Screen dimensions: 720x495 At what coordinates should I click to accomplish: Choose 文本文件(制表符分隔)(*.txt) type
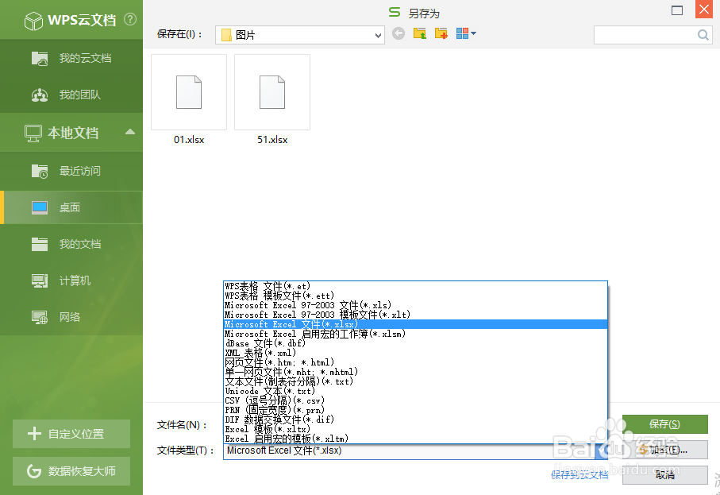pyautogui.click(x=415, y=381)
